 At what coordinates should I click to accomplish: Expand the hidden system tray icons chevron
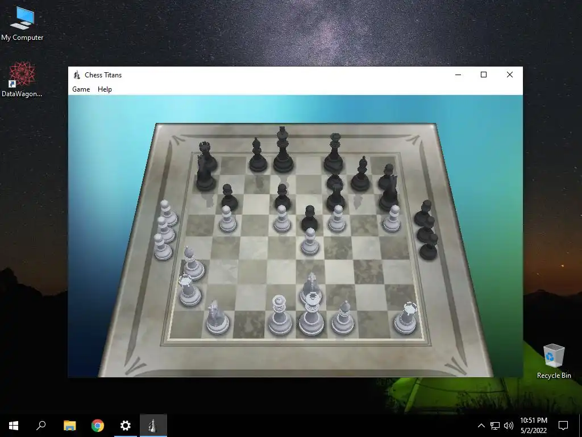[481, 426]
